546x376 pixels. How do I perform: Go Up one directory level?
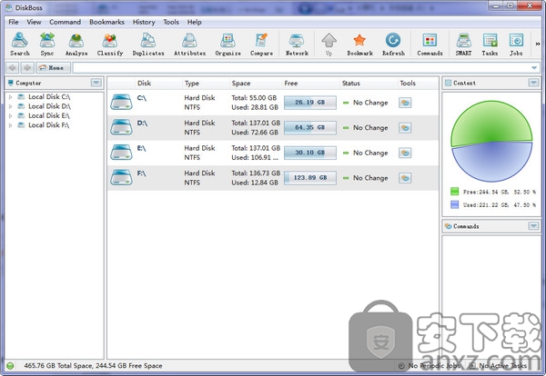[x=329, y=45]
